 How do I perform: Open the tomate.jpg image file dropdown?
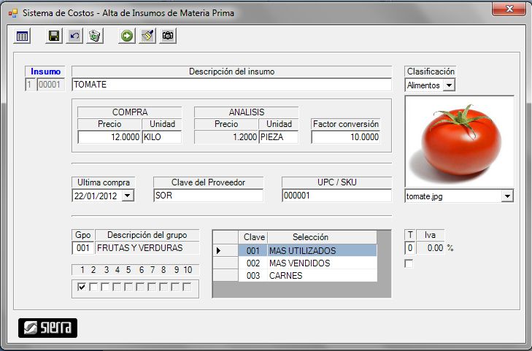coord(507,196)
